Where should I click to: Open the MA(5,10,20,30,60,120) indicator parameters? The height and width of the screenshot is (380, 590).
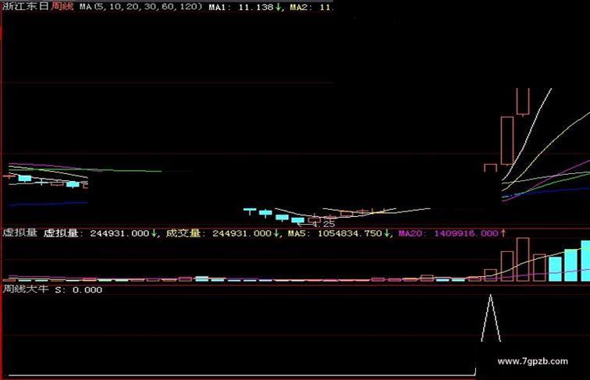[x=140, y=7]
